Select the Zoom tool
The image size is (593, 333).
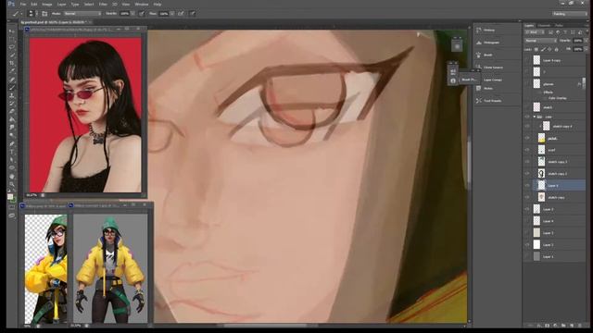pyautogui.click(x=12, y=184)
